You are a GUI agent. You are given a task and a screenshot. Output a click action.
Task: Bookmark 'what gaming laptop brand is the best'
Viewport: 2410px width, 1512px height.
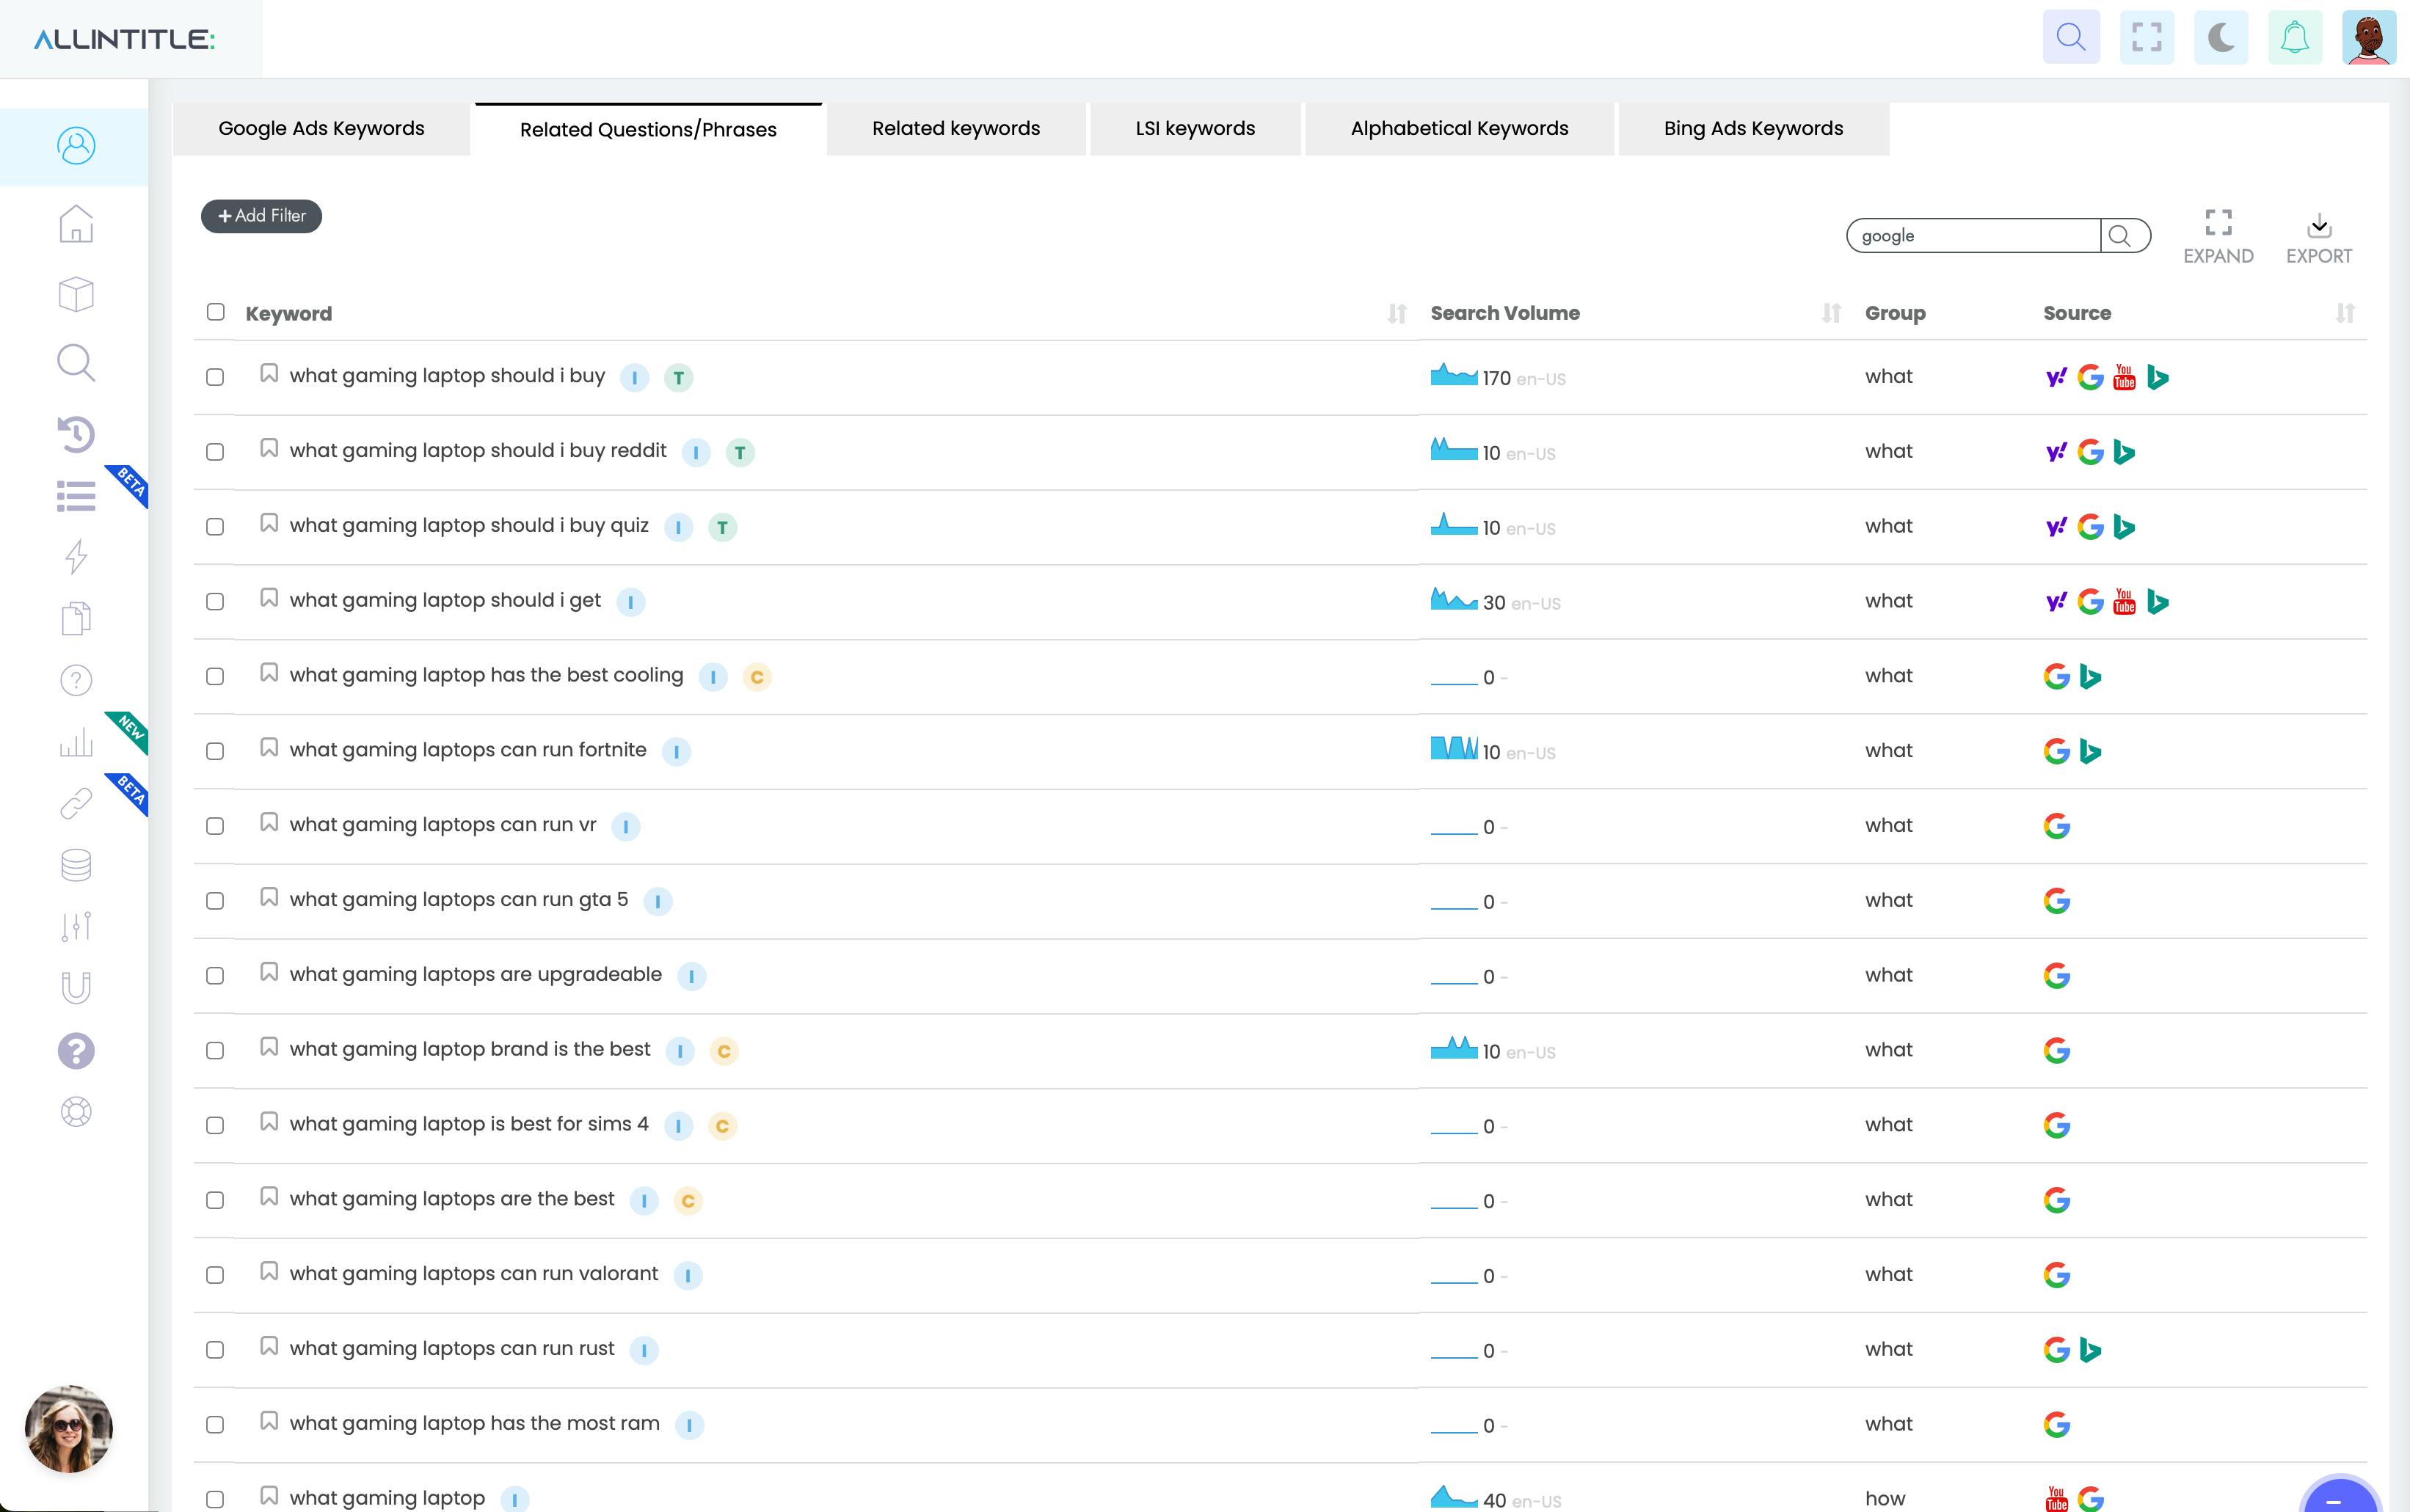[x=268, y=1047]
